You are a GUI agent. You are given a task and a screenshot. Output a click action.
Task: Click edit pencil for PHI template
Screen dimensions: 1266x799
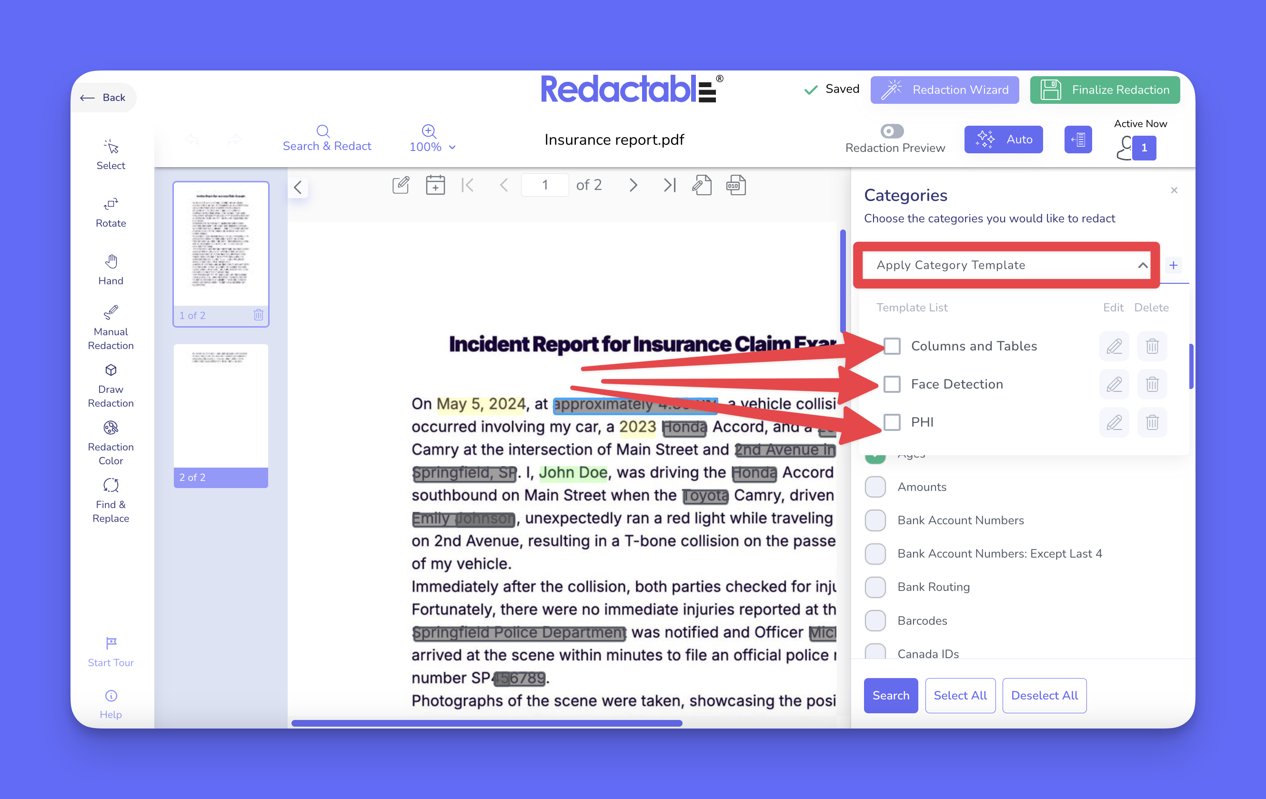1114,422
